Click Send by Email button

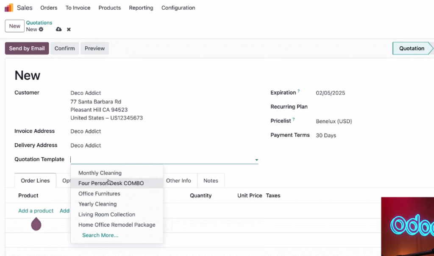[x=27, y=48]
